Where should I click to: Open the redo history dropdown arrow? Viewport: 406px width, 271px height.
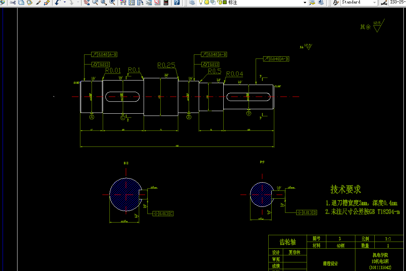click(78, 3)
